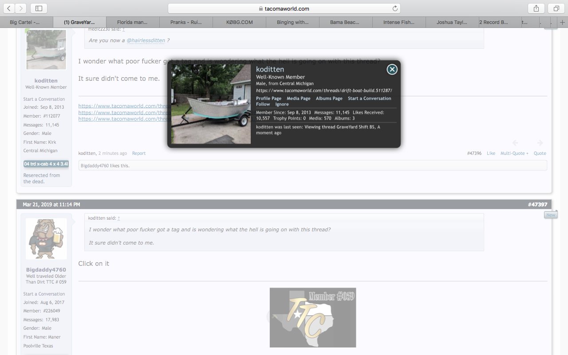Click the koditten timestamp '2 minutes ago'
Image resolution: width=568 pixels, height=355 pixels.
pos(113,154)
